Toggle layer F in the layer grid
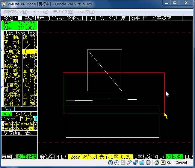This screenshot has width=195, height=168. pyautogui.click(x=35, y=129)
